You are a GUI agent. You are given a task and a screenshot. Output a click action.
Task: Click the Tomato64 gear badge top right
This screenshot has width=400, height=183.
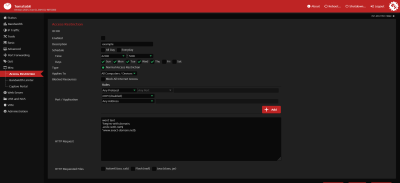[x=393, y=6]
